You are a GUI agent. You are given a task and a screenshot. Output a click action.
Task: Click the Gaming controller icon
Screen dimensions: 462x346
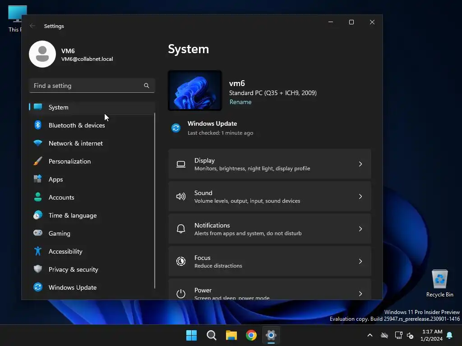38,233
